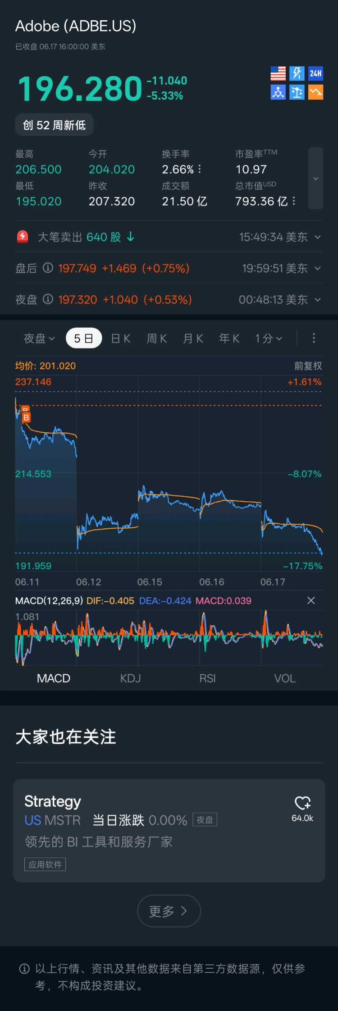Screen dimensions: 338x1011
Task: Tap the MACD:0.039 value
Action: pyautogui.click(x=224, y=601)
